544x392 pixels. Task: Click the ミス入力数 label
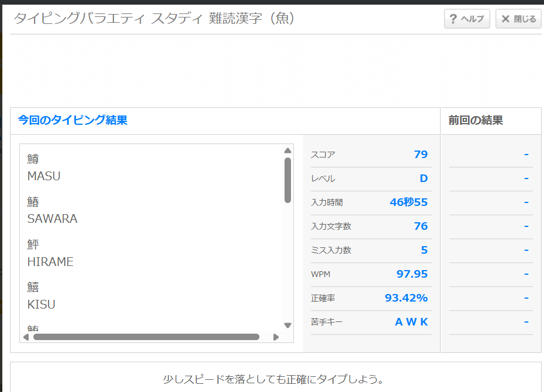pyautogui.click(x=331, y=250)
